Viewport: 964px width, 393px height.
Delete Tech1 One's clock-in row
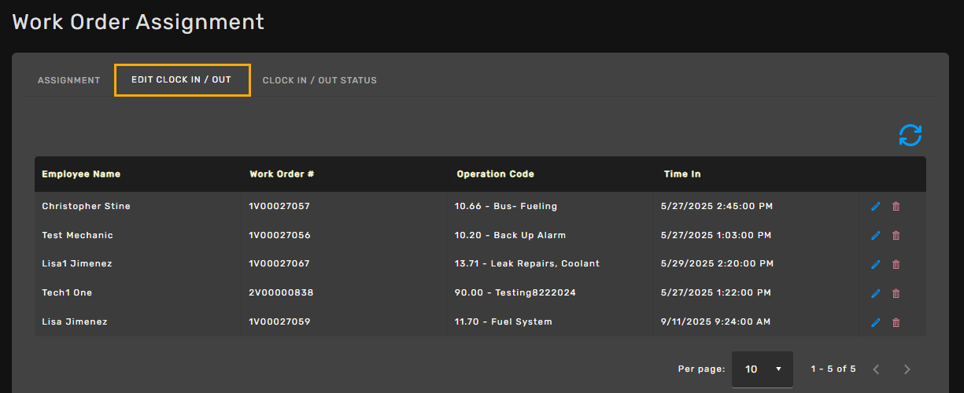(x=896, y=293)
